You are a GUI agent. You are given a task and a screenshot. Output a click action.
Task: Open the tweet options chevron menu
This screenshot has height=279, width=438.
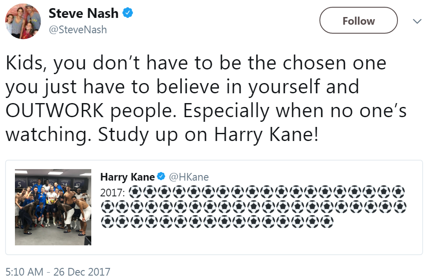pyautogui.click(x=417, y=21)
